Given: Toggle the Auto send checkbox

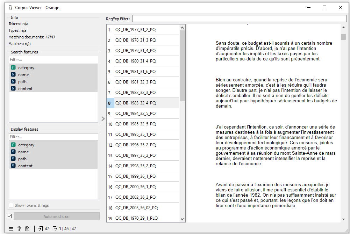Looking at the screenshot, I should click(9, 216).
